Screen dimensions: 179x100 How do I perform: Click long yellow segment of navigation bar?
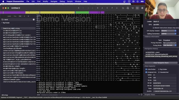click(57, 12)
